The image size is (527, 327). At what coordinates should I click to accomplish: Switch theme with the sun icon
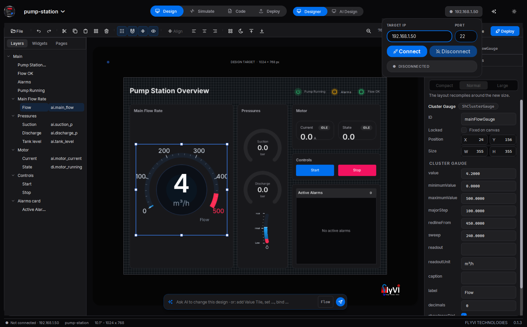click(x=514, y=11)
